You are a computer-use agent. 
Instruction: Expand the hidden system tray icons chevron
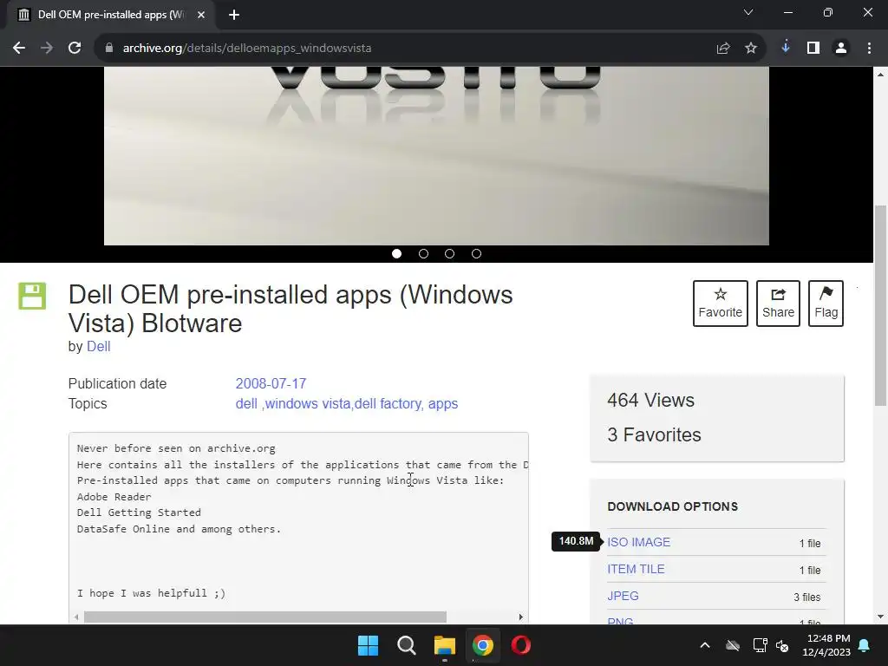click(x=704, y=645)
